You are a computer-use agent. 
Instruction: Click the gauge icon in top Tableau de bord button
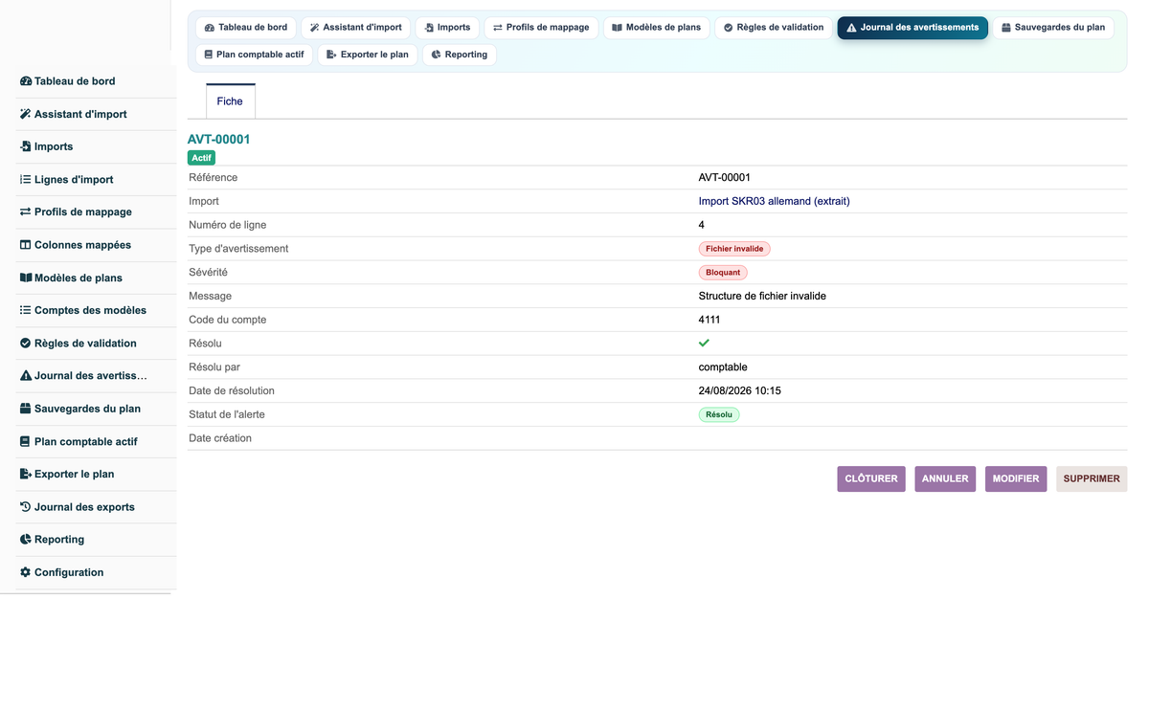coord(210,28)
